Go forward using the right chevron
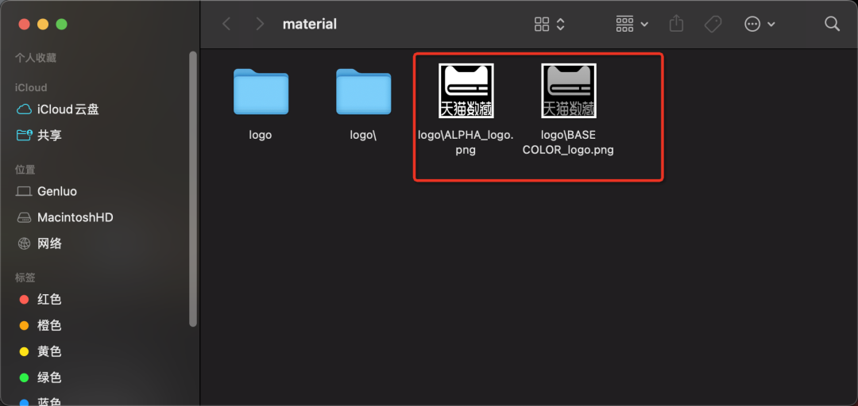 (260, 24)
